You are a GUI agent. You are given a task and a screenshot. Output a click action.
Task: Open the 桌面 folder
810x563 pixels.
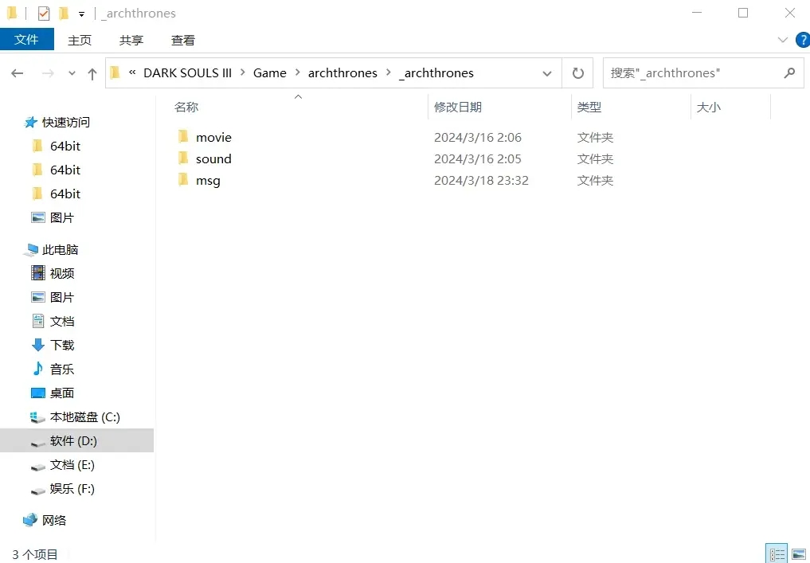pos(62,393)
